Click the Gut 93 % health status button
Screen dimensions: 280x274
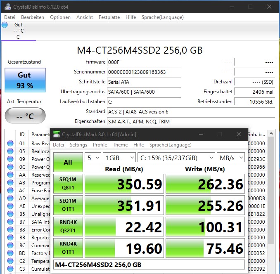pos(25,80)
